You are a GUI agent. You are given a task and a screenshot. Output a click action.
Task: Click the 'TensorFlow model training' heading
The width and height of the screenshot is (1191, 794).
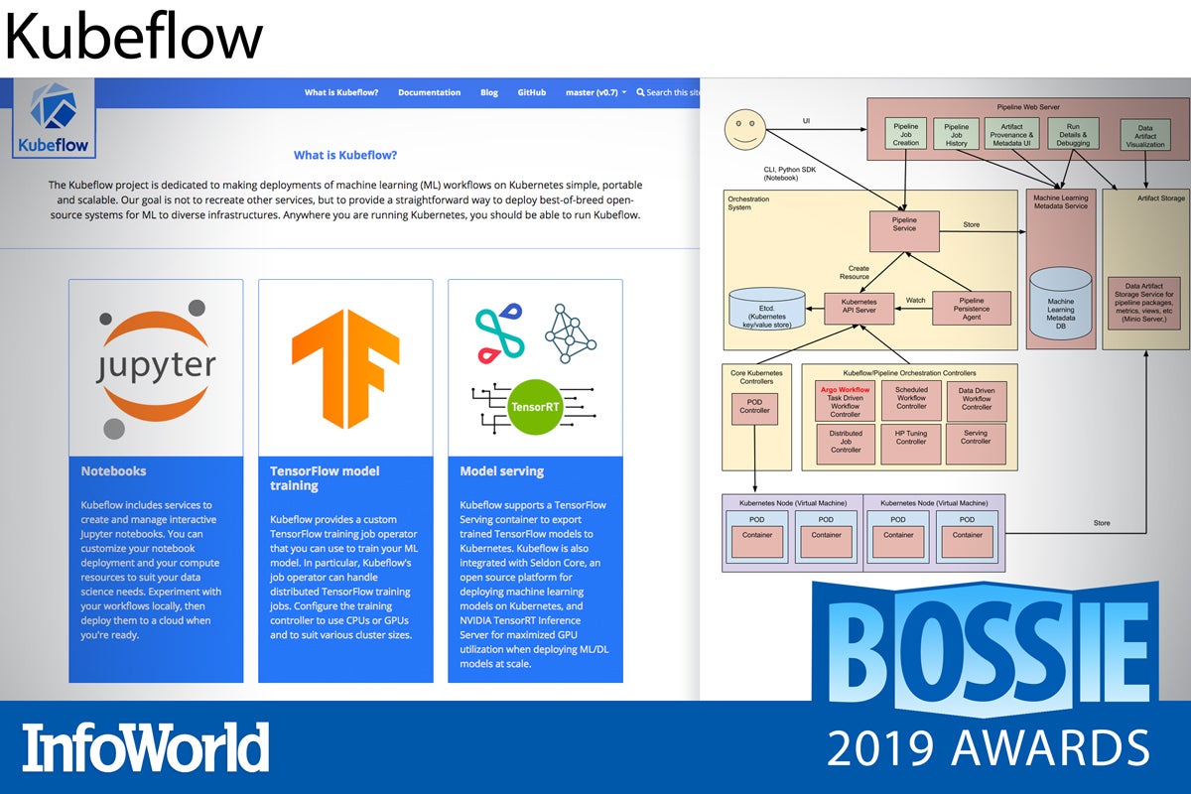325,478
